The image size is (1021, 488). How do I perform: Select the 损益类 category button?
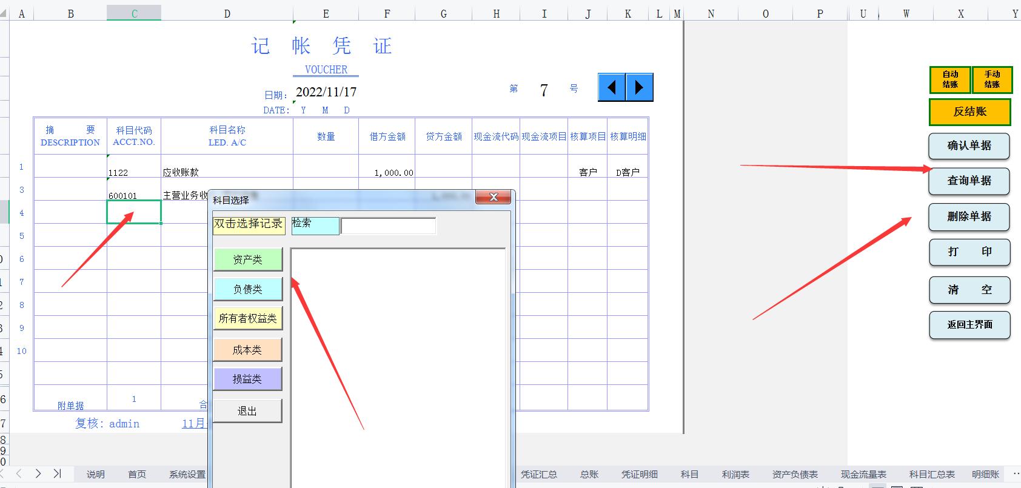click(248, 379)
